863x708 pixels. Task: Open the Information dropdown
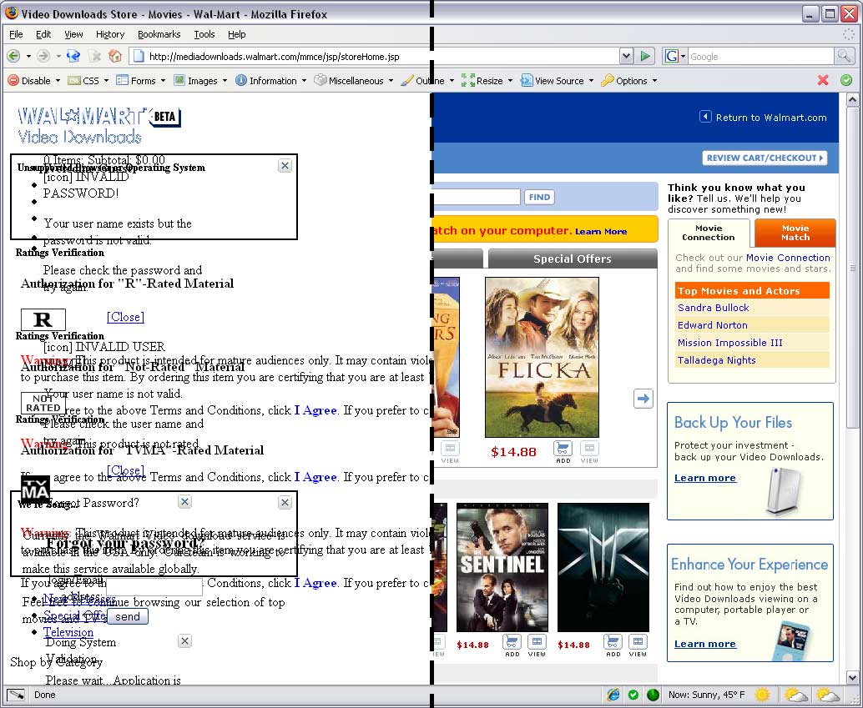point(270,80)
